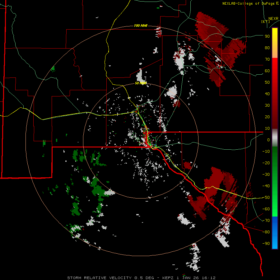
Task: Select the -80 knot scale value
Action: click(x=266, y=232)
